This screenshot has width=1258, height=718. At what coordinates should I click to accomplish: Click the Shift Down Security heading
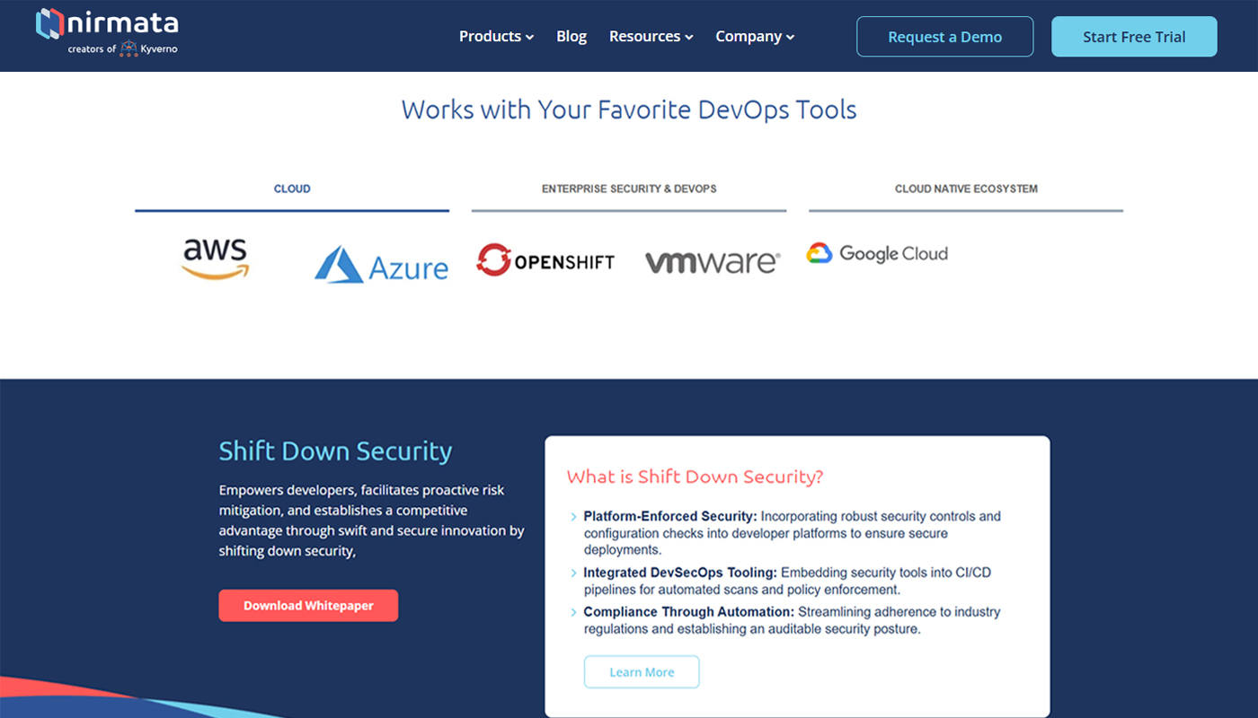[335, 451]
